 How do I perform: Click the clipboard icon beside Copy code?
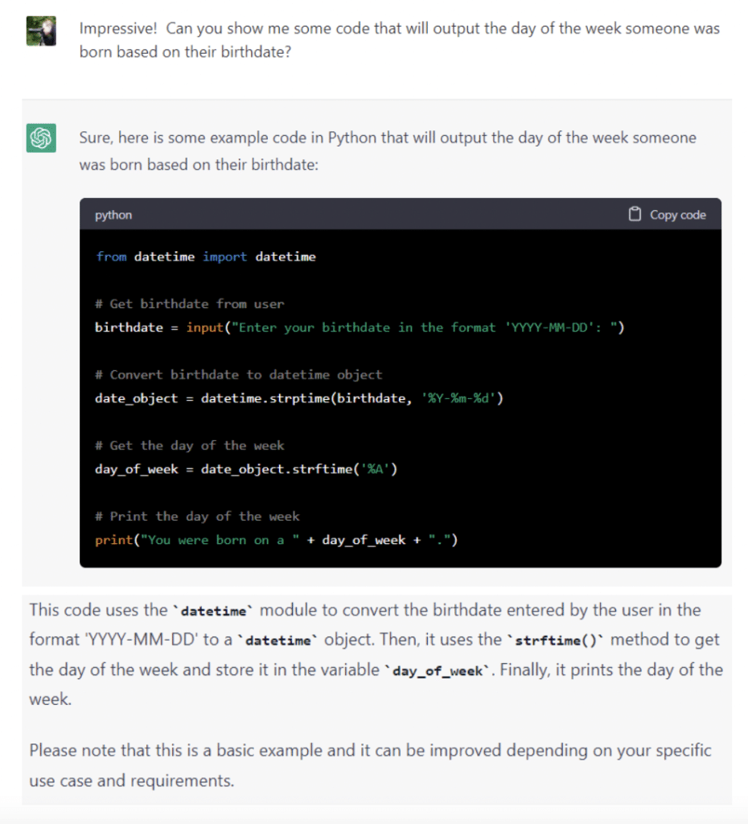tap(635, 215)
